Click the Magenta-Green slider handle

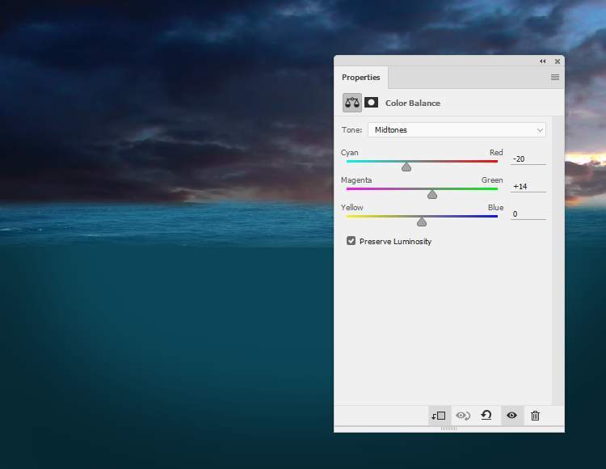tap(432, 194)
